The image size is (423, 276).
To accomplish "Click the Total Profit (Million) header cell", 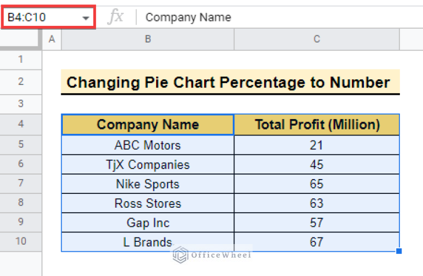I will click(x=317, y=125).
